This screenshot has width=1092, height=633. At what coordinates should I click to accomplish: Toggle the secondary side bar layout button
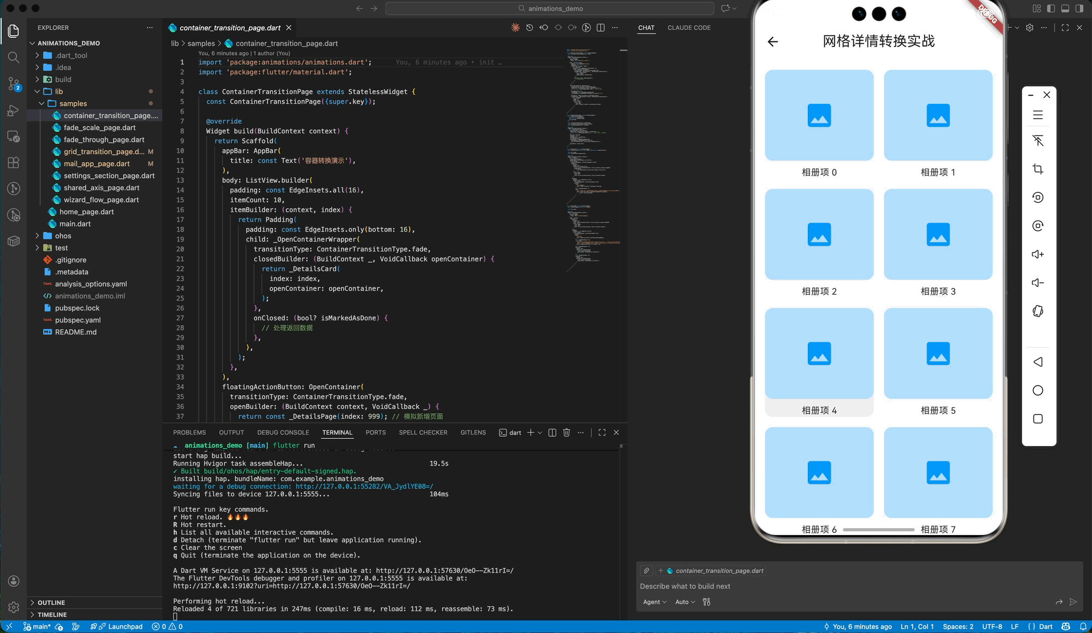(x=1079, y=8)
